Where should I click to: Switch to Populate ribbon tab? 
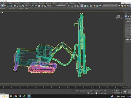[21, 8]
